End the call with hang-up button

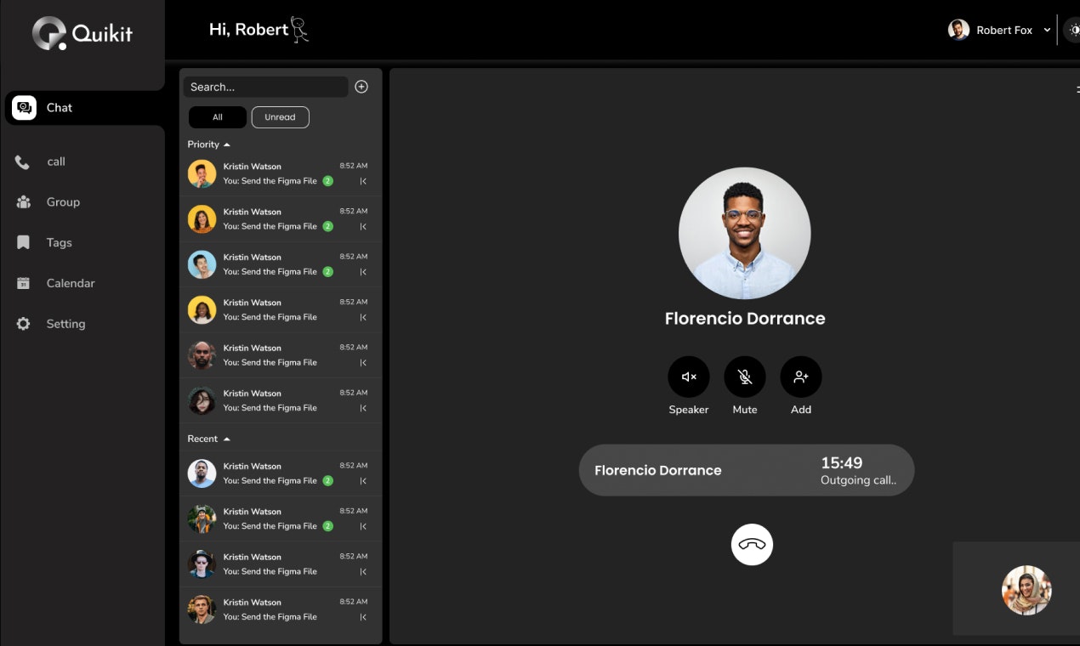point(752,545)
